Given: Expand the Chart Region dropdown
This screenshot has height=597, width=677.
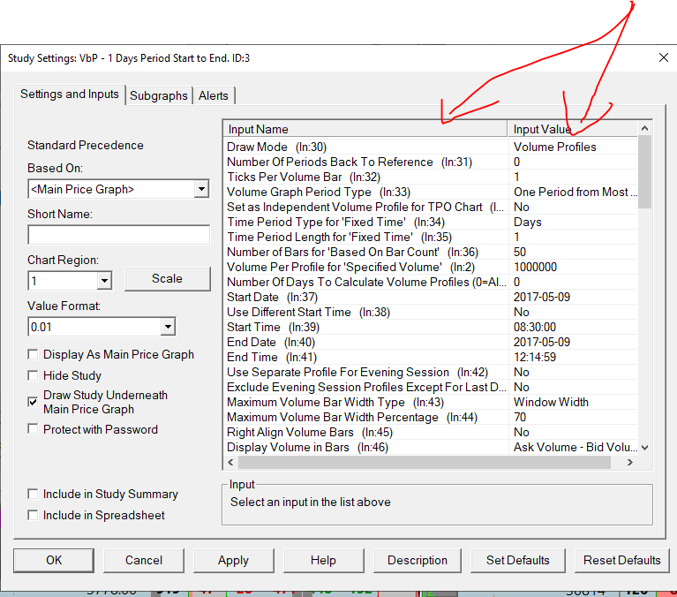Looking at the screenshot, I should pyautogui.click(x=104, y=281).
